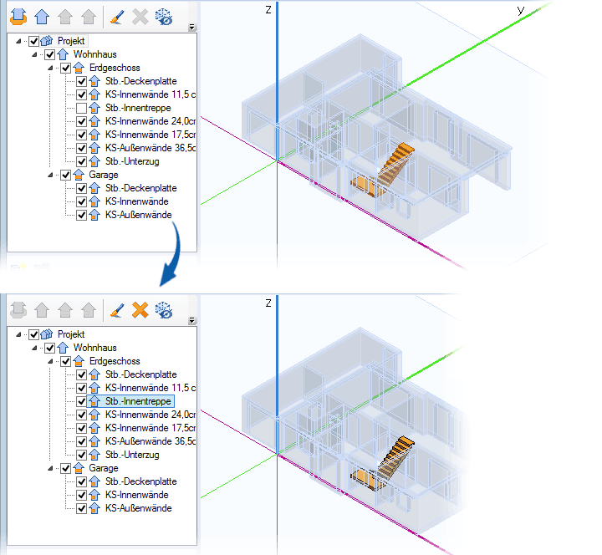The width and height of the screenshot is (602, 555).
Task: Click the orange delete X in lower toolbar
Action: 140,310
